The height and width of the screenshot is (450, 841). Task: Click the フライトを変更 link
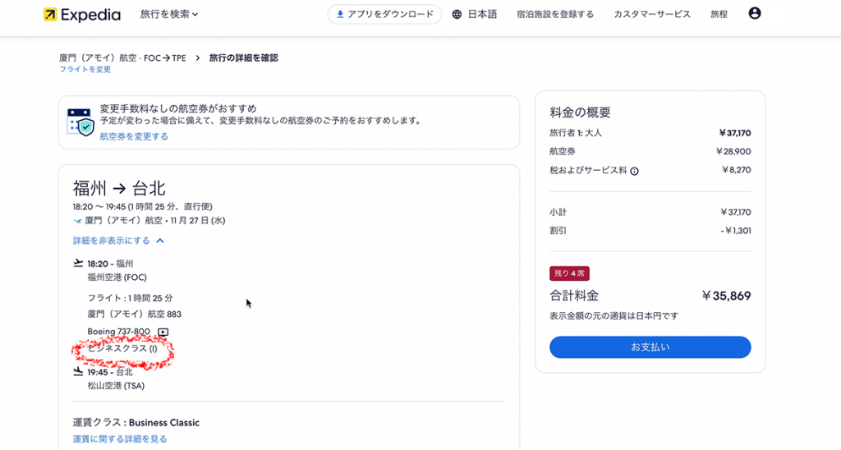coord(85,70)
